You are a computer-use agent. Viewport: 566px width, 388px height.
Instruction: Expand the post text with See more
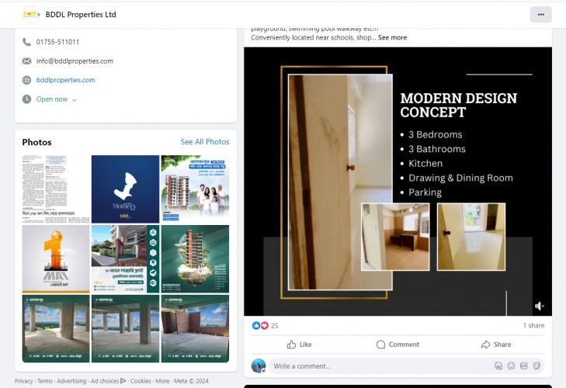(392, 37)
